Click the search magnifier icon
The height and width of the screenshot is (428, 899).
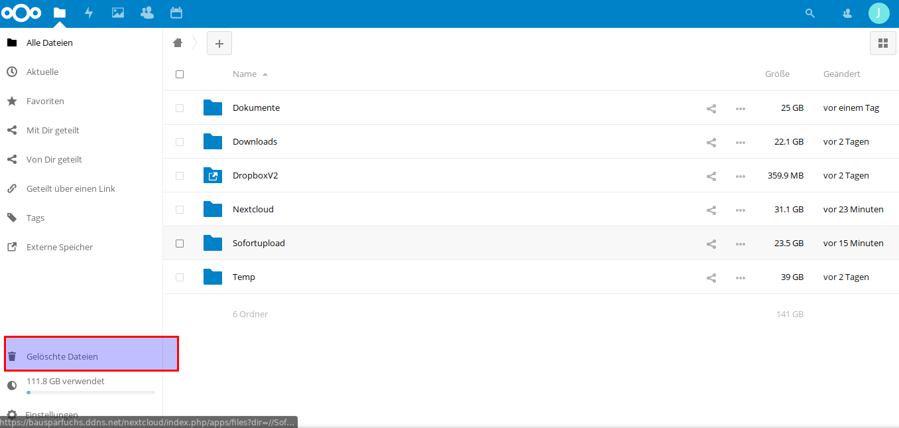point(809,12)
